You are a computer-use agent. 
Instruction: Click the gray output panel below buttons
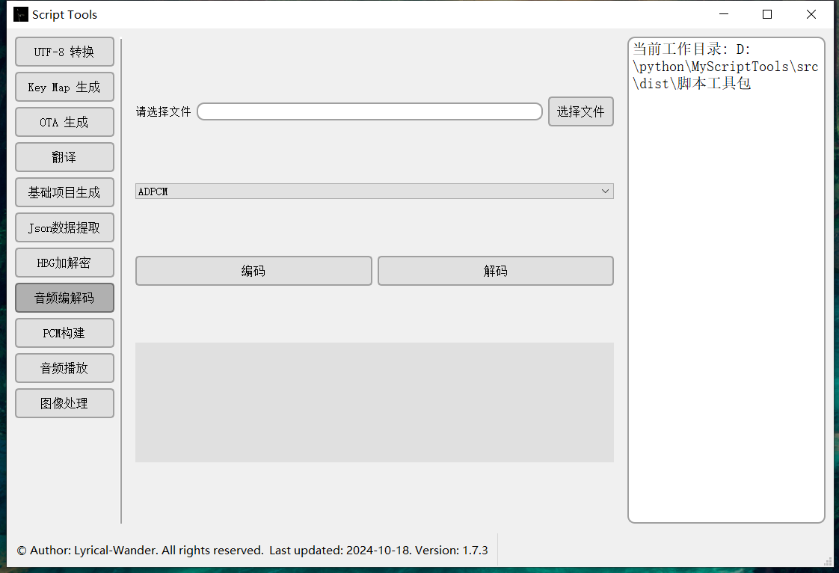(x=374, y=402)
